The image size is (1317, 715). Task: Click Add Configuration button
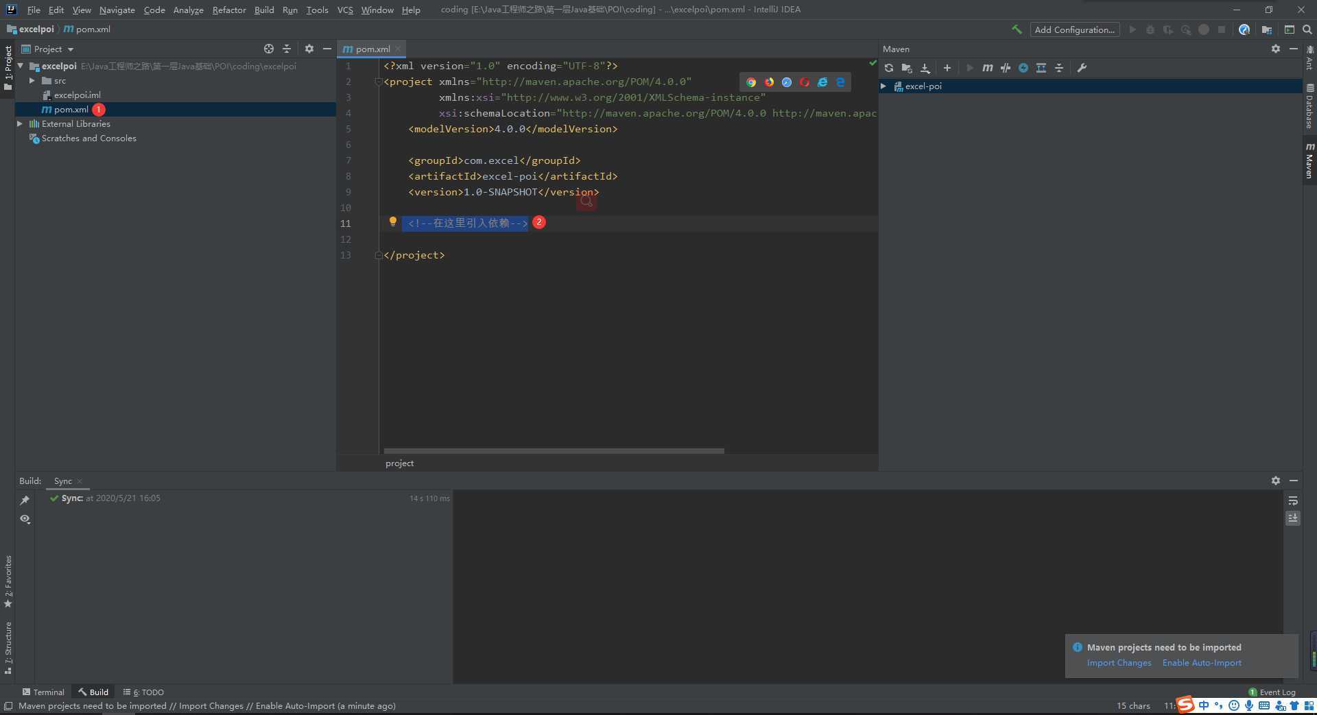click(x=1075, y=29)
